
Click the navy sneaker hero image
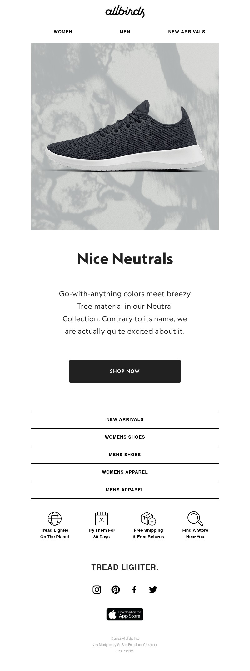125,136
